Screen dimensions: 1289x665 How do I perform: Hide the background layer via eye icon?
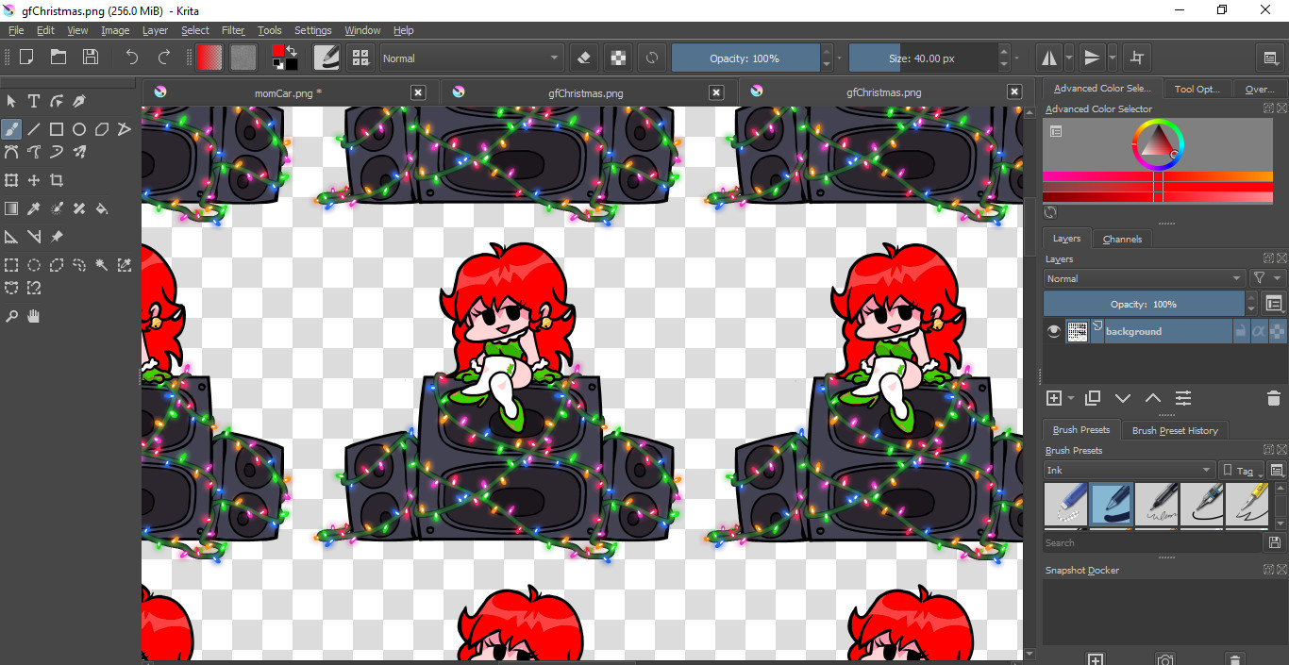click(x=1055, y=331)
